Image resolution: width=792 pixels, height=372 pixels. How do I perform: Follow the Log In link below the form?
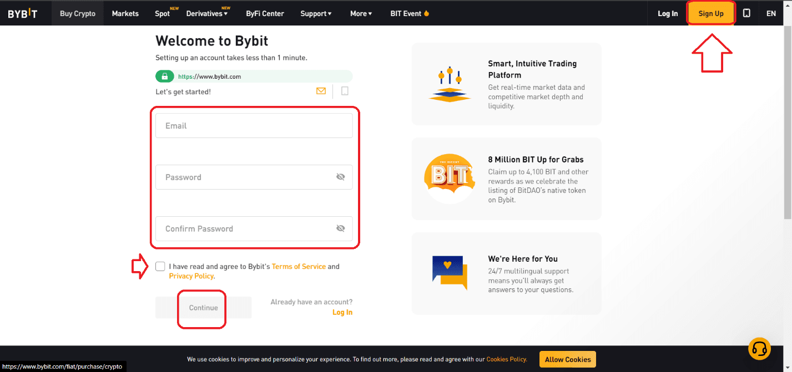342,312
